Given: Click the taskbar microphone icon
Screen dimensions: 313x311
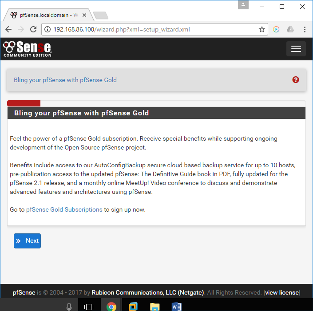Looking at the screenshot, I should pyautogui.click(x=69, y=307).
